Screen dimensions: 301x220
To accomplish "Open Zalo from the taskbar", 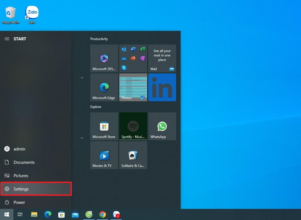I will click(116, 214).
